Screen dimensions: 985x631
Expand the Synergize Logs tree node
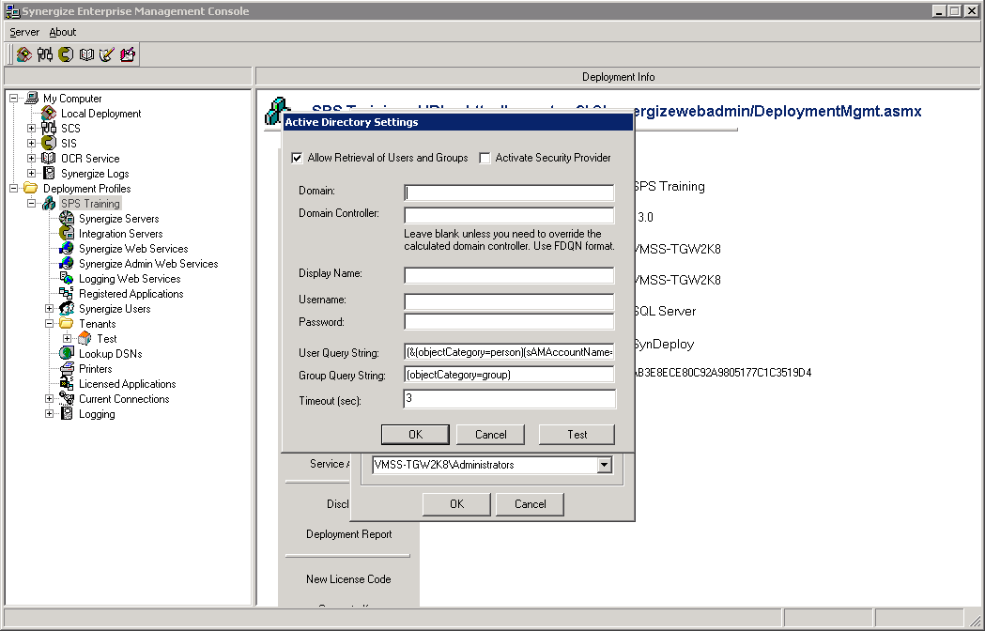tap(31, 174)
